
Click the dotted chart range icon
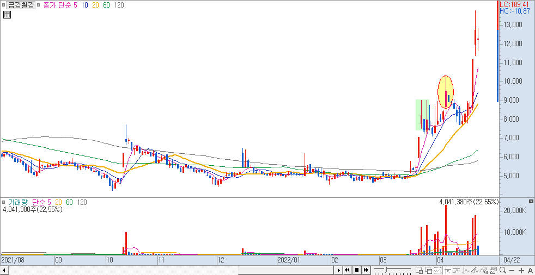437,271
